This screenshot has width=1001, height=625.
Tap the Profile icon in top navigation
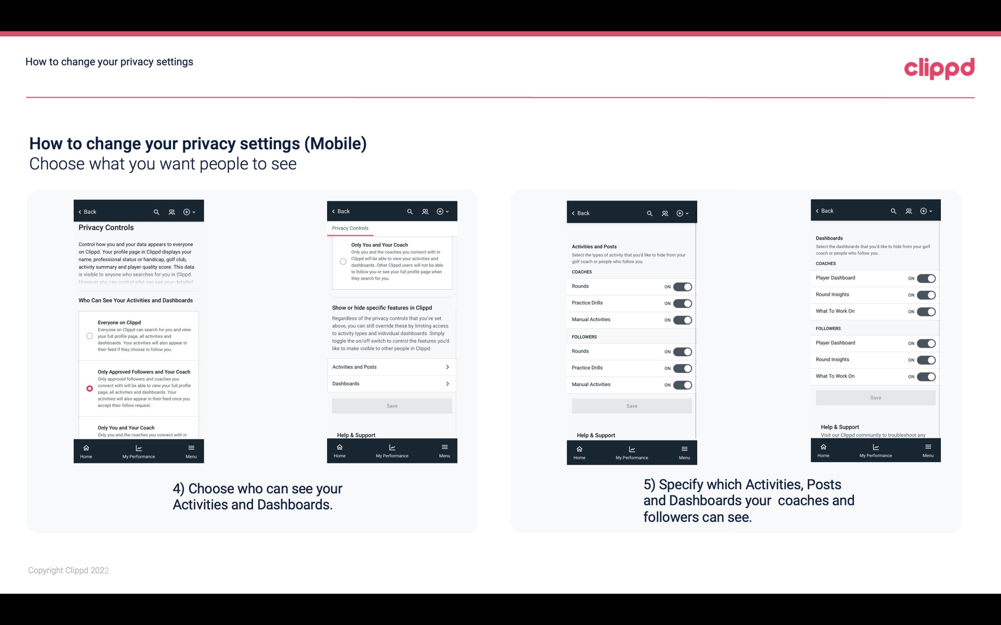[172, 211]
